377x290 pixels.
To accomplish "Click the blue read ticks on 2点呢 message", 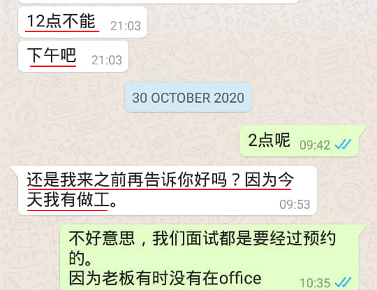I will [x=343, y=144].
